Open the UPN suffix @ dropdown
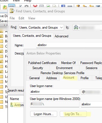The image size is (102, 123). 91,92
